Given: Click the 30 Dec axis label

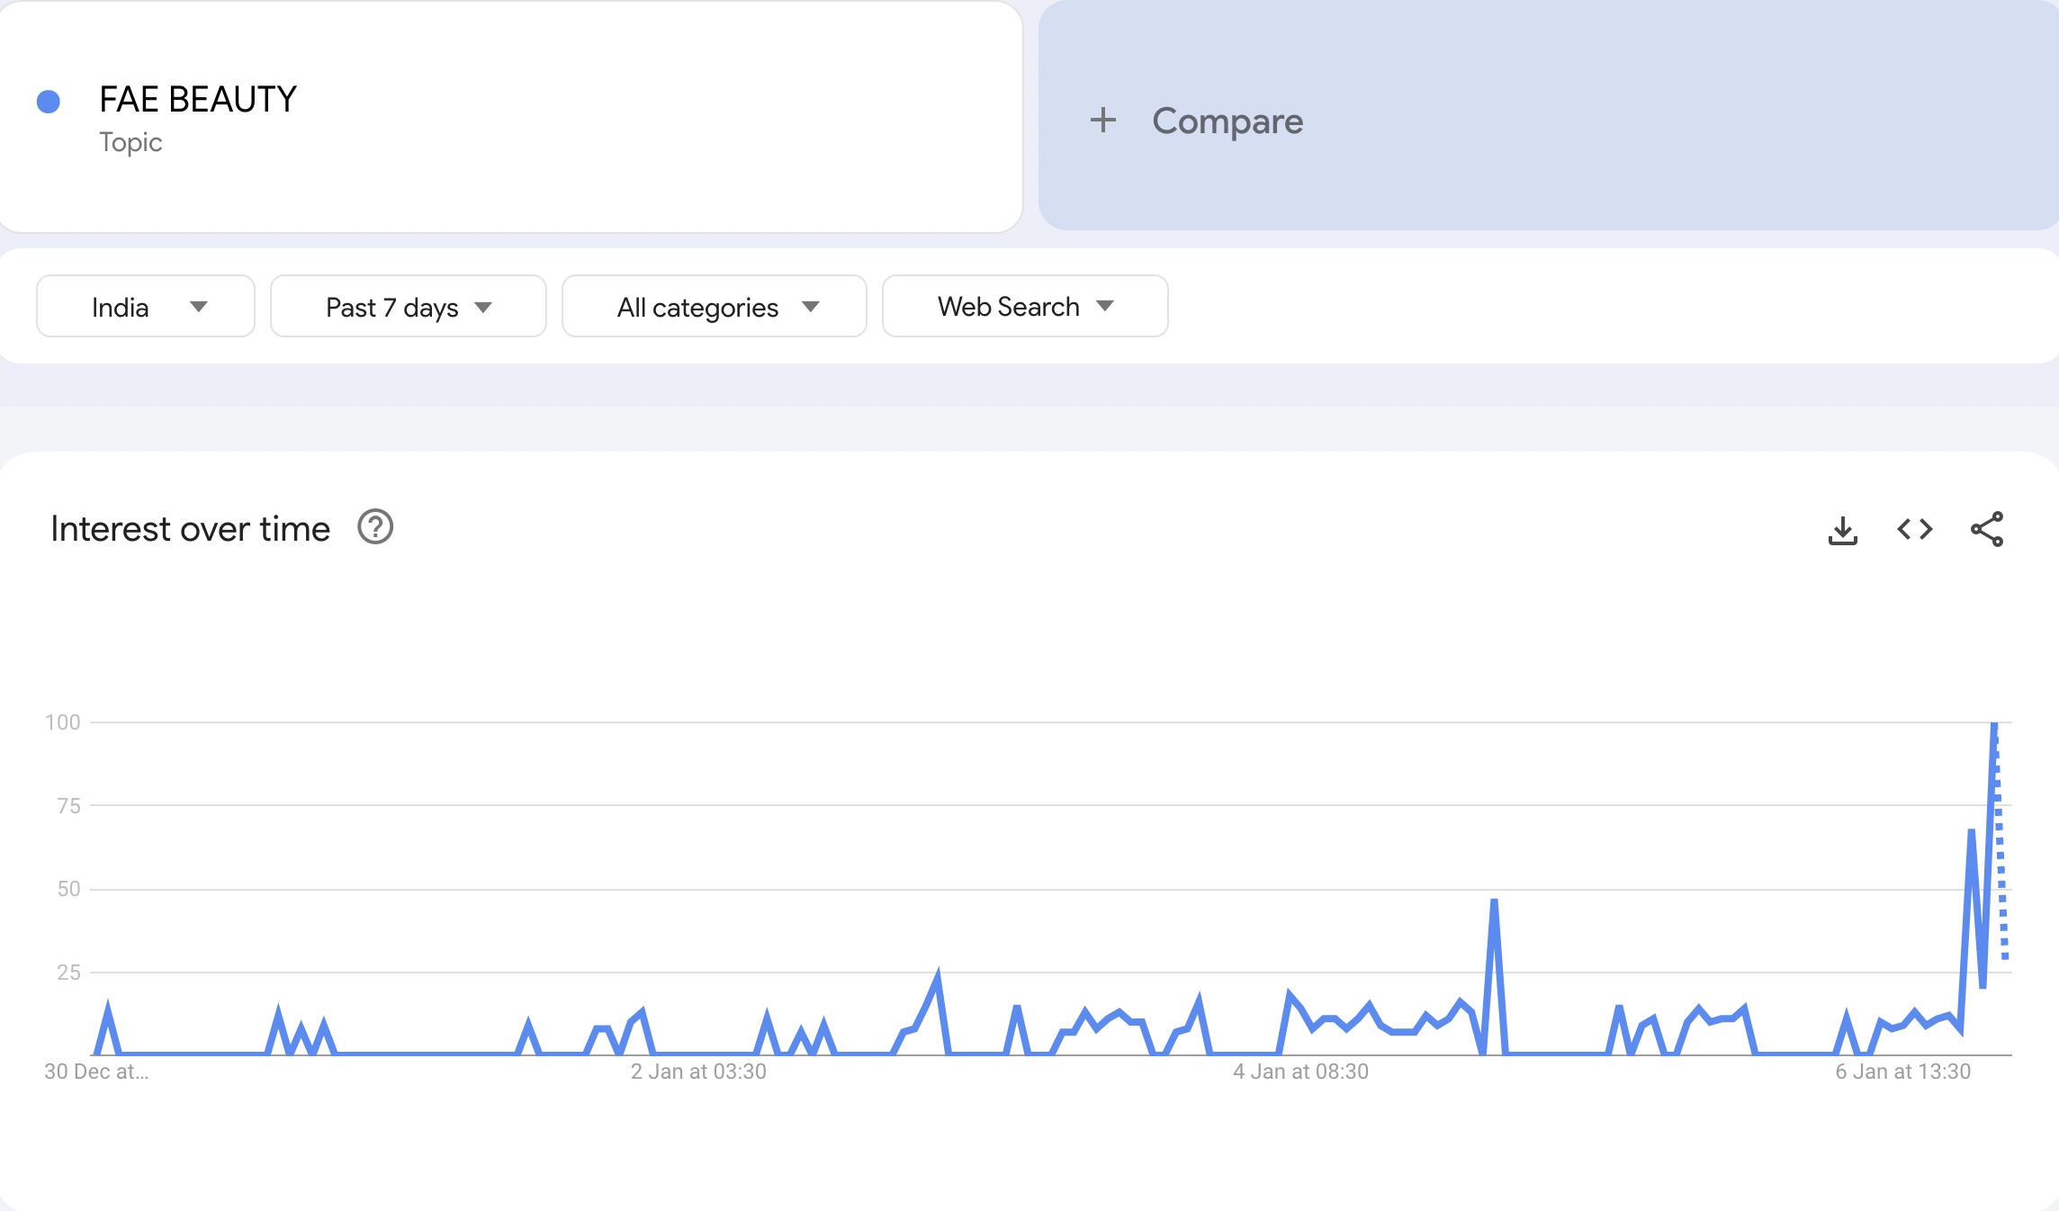Looking at the screenshot, I should click(x=96, y=1072).
